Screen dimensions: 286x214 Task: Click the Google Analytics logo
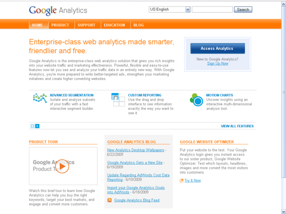pos(58,10)
